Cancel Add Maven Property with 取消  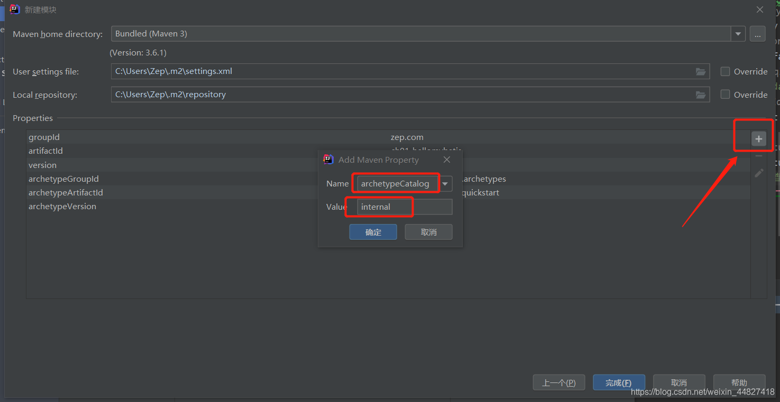click(x=428, y=232)
